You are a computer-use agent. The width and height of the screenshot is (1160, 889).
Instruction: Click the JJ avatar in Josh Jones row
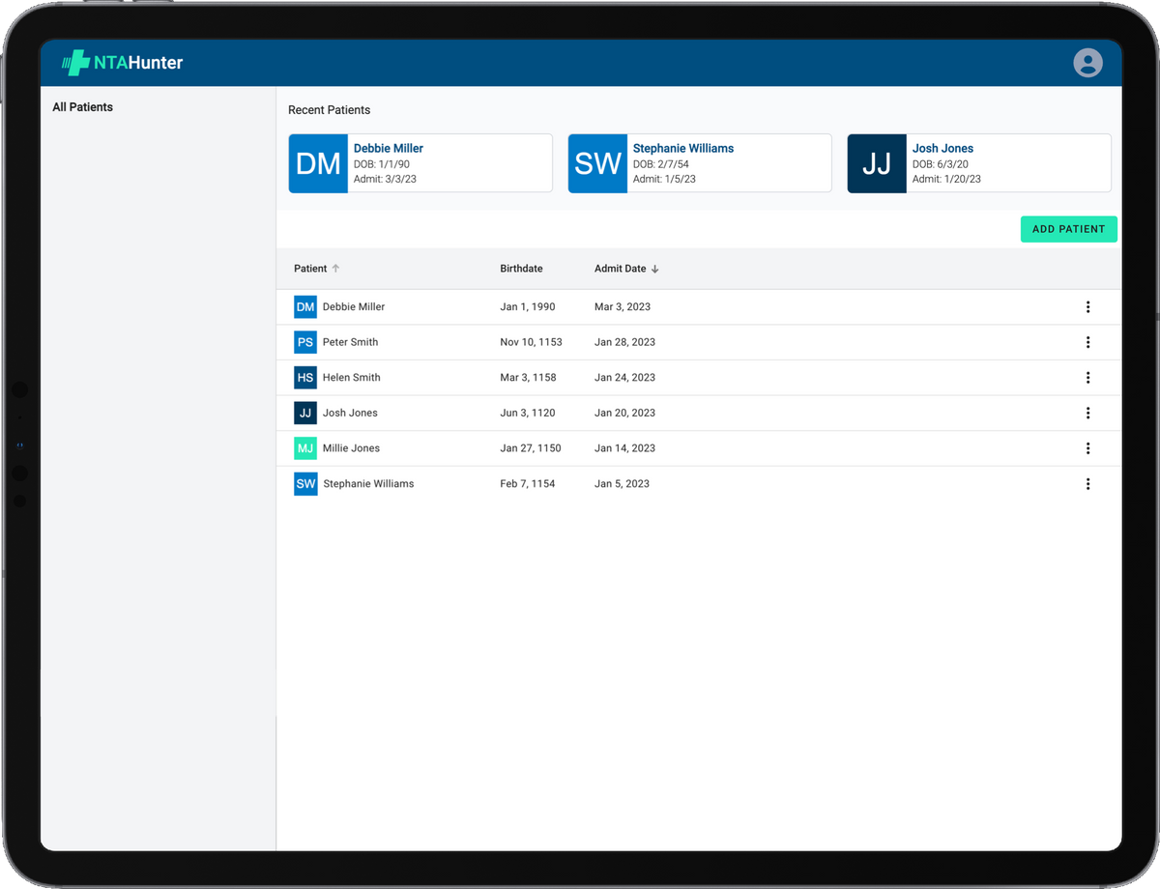(x=305, y=414)
